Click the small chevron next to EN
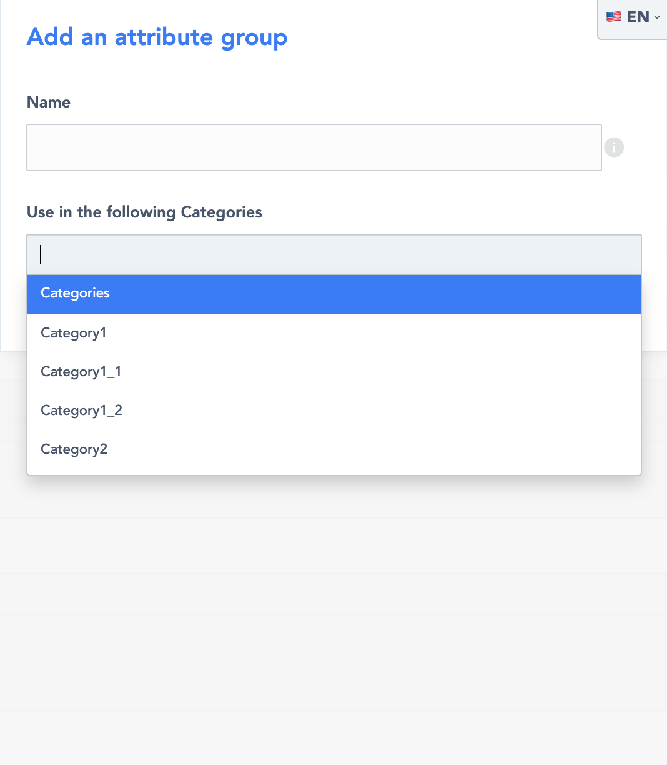Viewport: 667px width, 765px height. [x=657, y=17]
